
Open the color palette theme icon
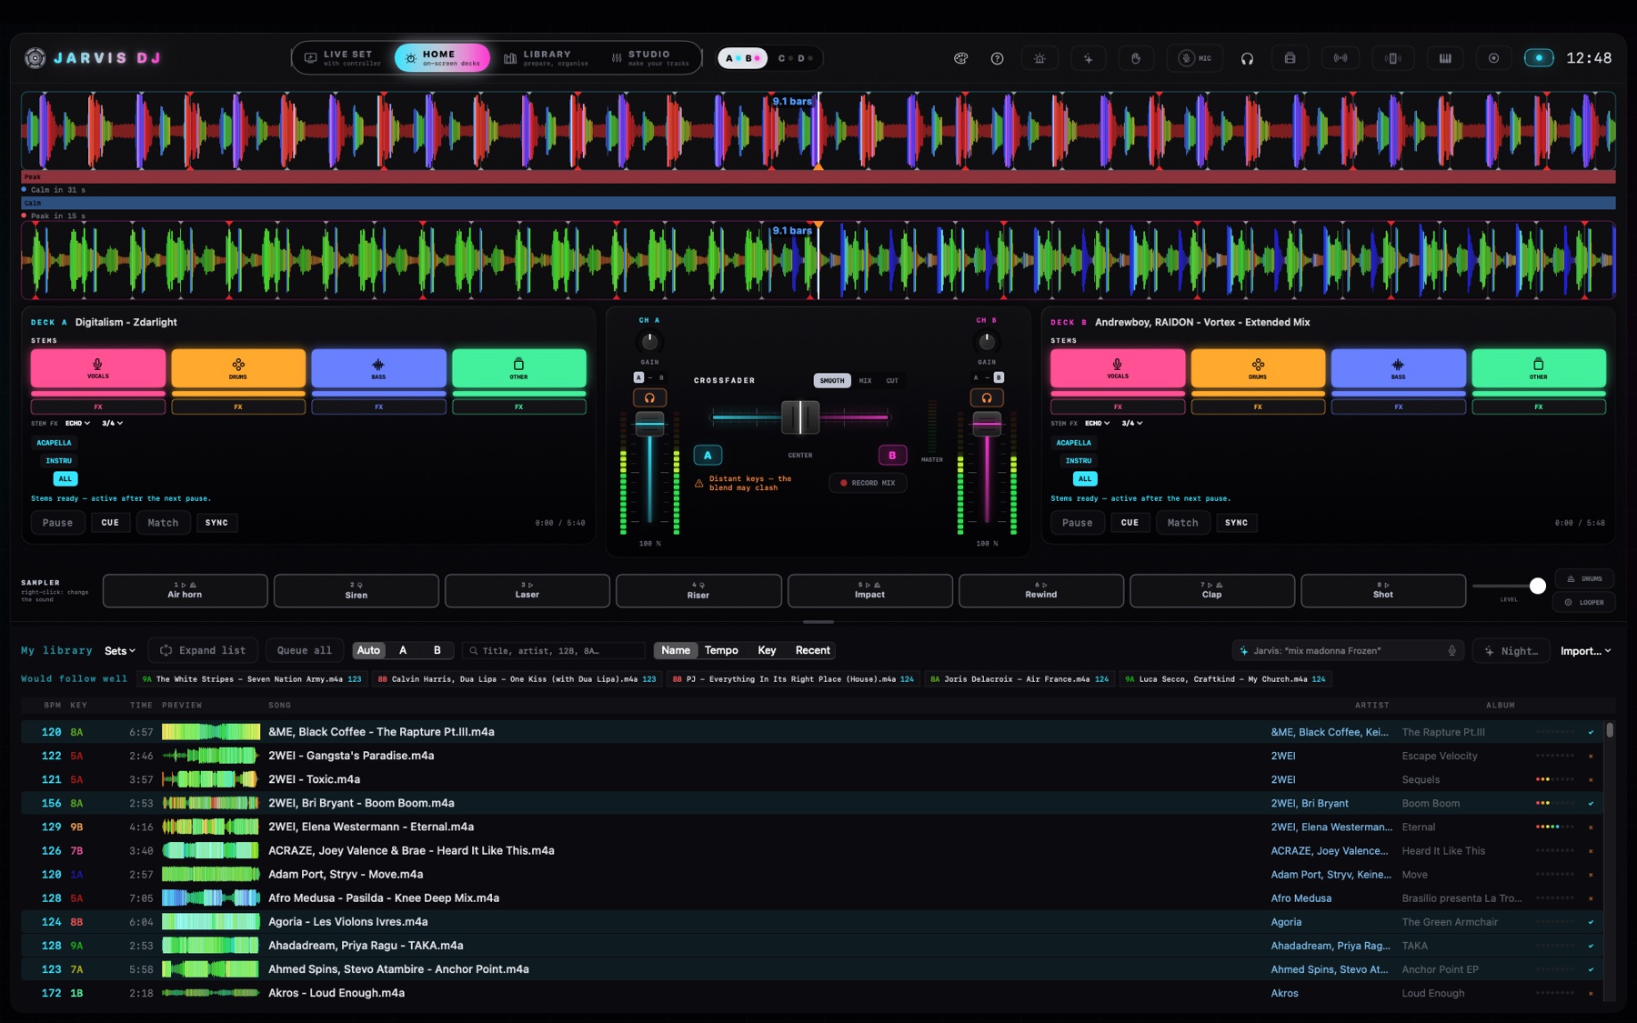960,58
